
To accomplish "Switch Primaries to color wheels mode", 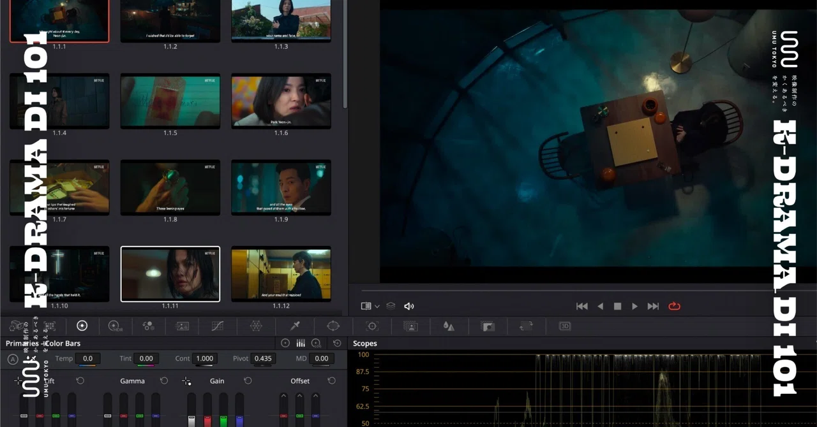I will pyautogui.click(x=285, y=343).
